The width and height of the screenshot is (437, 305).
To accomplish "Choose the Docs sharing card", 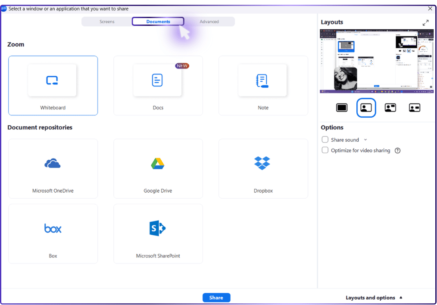I will coord(158,85).
